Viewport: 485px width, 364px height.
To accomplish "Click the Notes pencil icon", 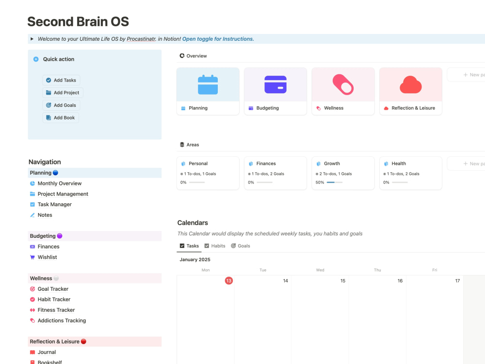I will 32,215.
